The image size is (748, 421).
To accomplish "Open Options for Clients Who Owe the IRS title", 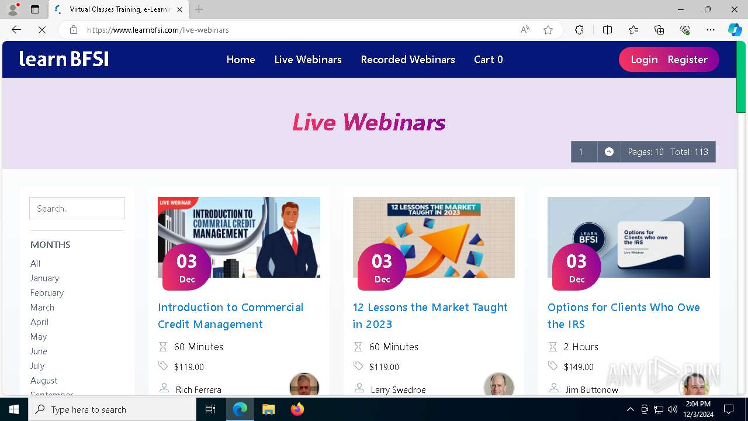I will click(624, 316).
